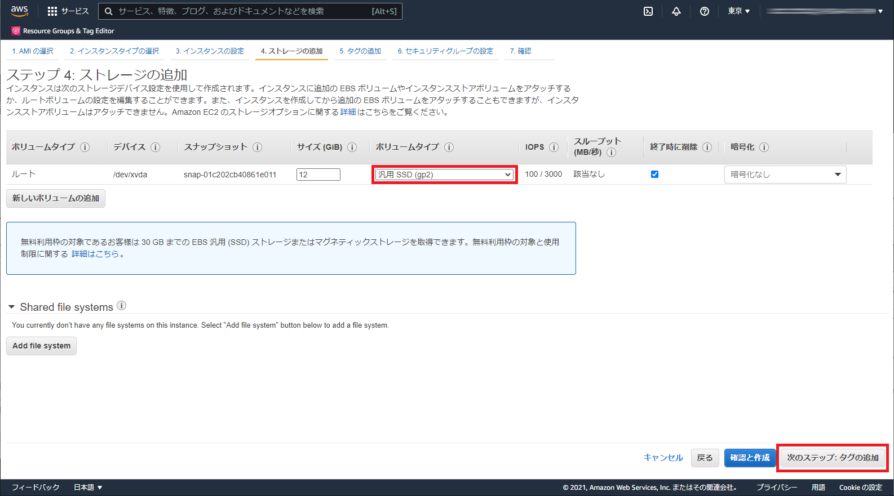Image resolution: width=894 pixels, height=496 pixels.
Task: Go to step 2. インスタンスタイプの選択
Action: click(x=114, y=51)
